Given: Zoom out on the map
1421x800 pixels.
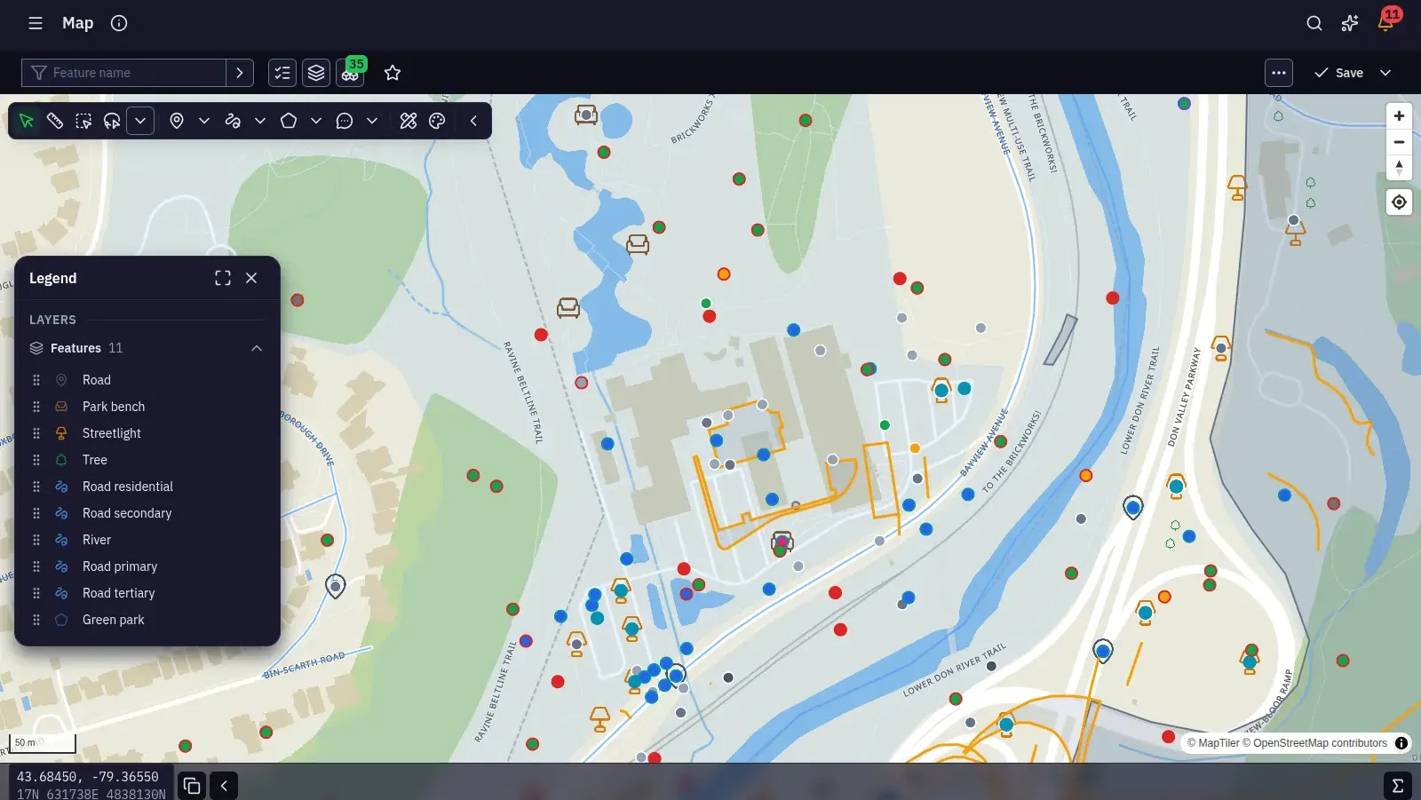Looking at the screenshot, I should tap(1399, 142).
